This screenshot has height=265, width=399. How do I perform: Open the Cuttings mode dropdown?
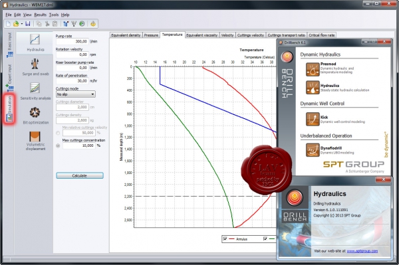pos(76,94)
